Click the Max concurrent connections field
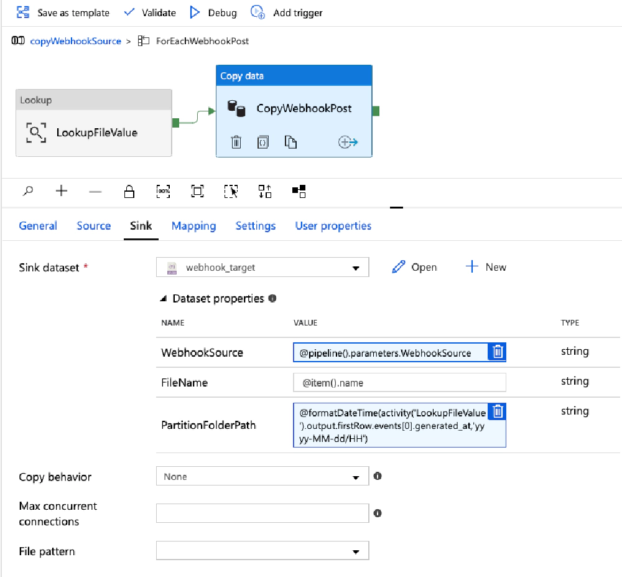Screen dimensions: 622x577 (262, 512)
